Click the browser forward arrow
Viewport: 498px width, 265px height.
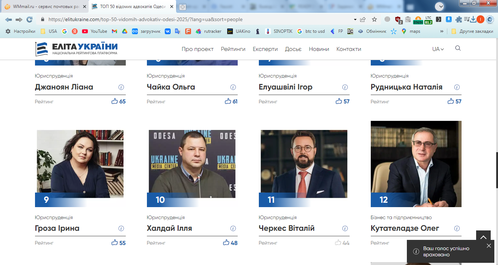(19, 19)
